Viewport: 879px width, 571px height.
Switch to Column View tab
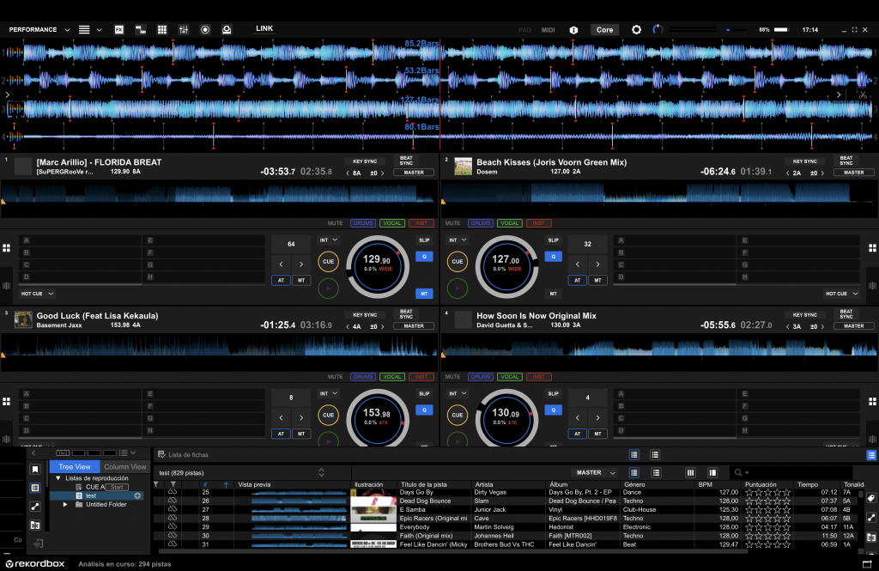(x=125, y=467)
